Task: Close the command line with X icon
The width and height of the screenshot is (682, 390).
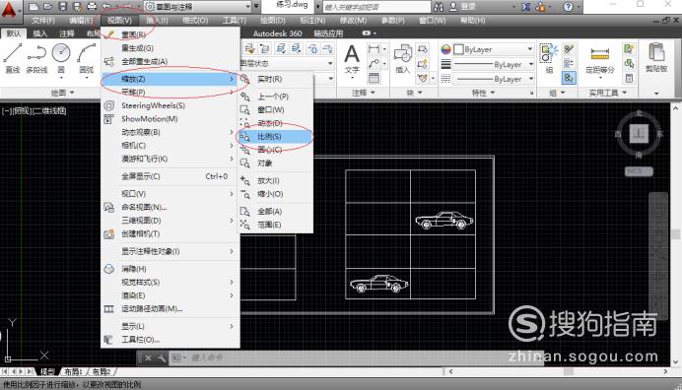Action: click(148, 357)
